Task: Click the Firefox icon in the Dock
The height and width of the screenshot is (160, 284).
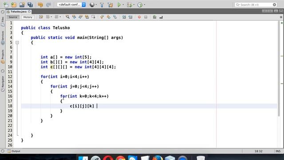Action: pyautogui.click(x=158, y=158)
